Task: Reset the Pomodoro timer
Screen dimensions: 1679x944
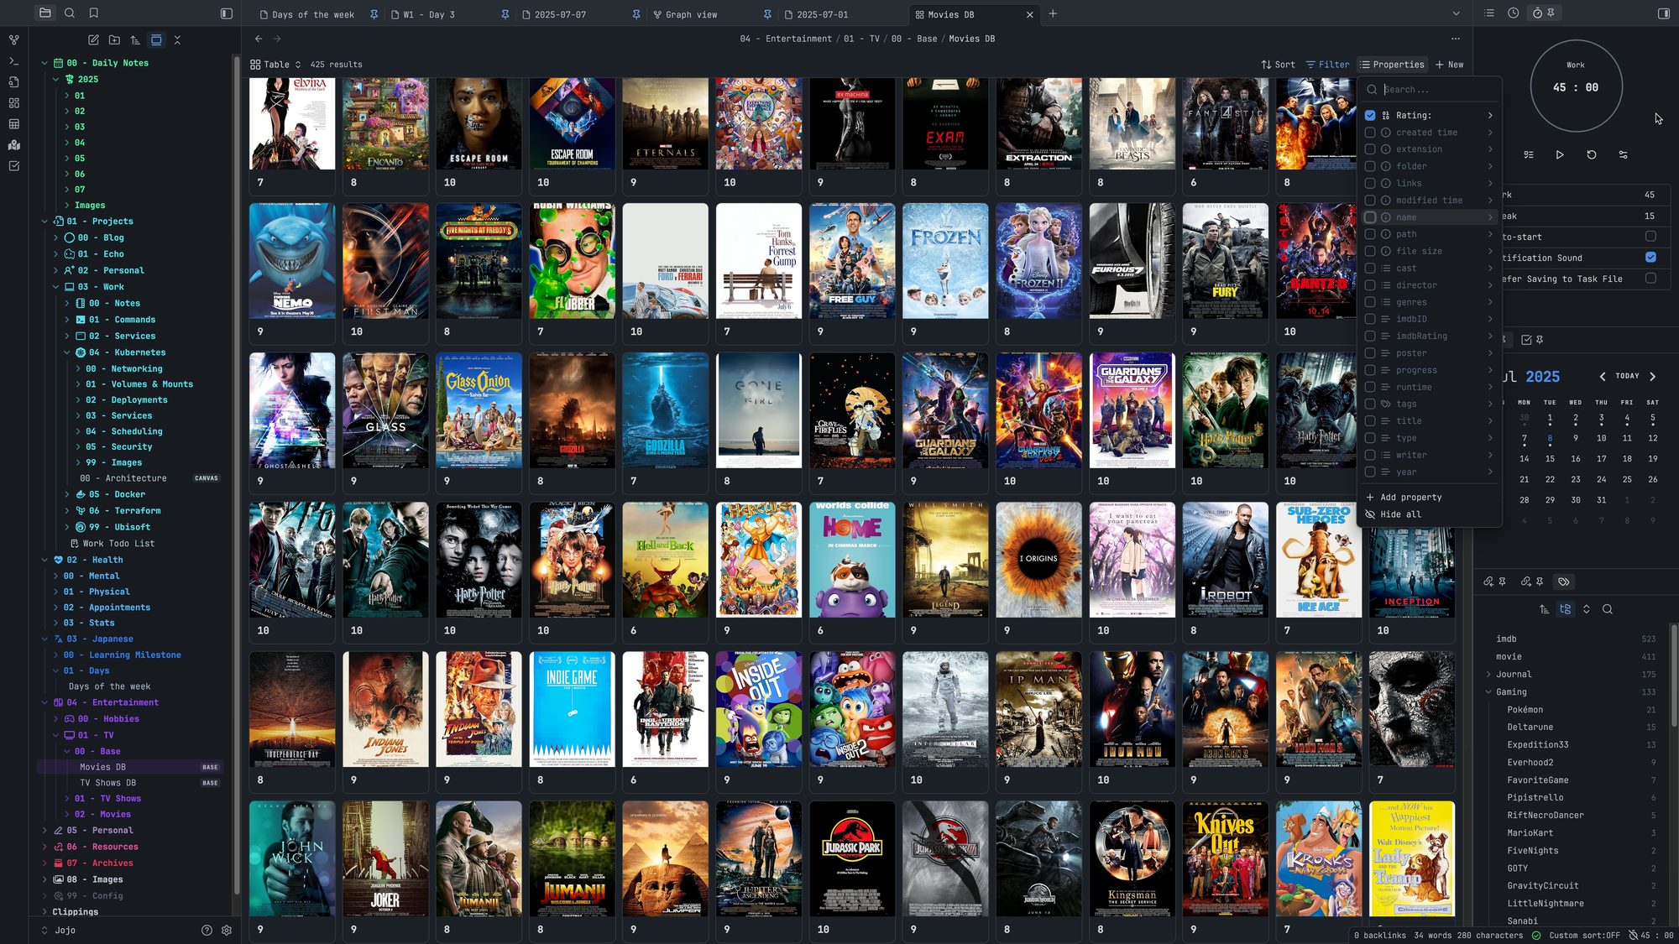Action: [x=1592, y=154]
